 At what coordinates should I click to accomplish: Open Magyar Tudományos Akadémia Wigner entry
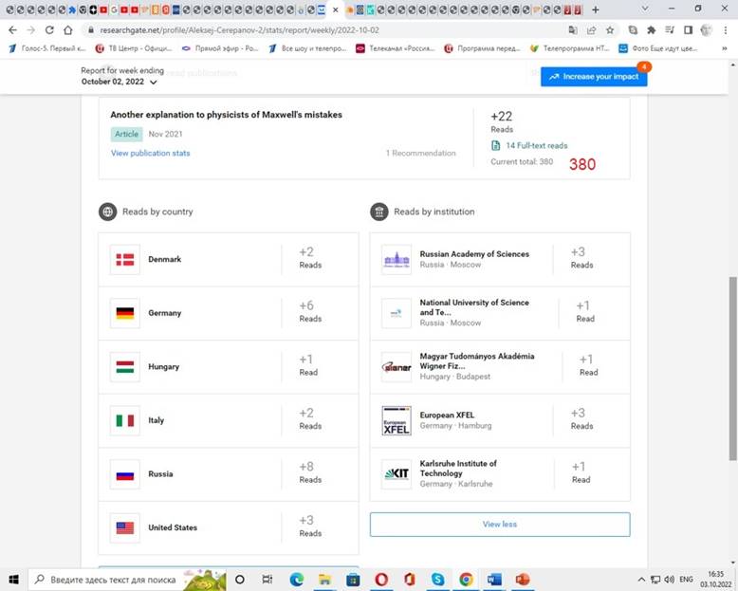477,360
